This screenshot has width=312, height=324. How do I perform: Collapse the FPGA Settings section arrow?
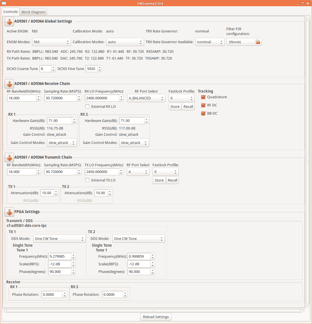(9, 212)
